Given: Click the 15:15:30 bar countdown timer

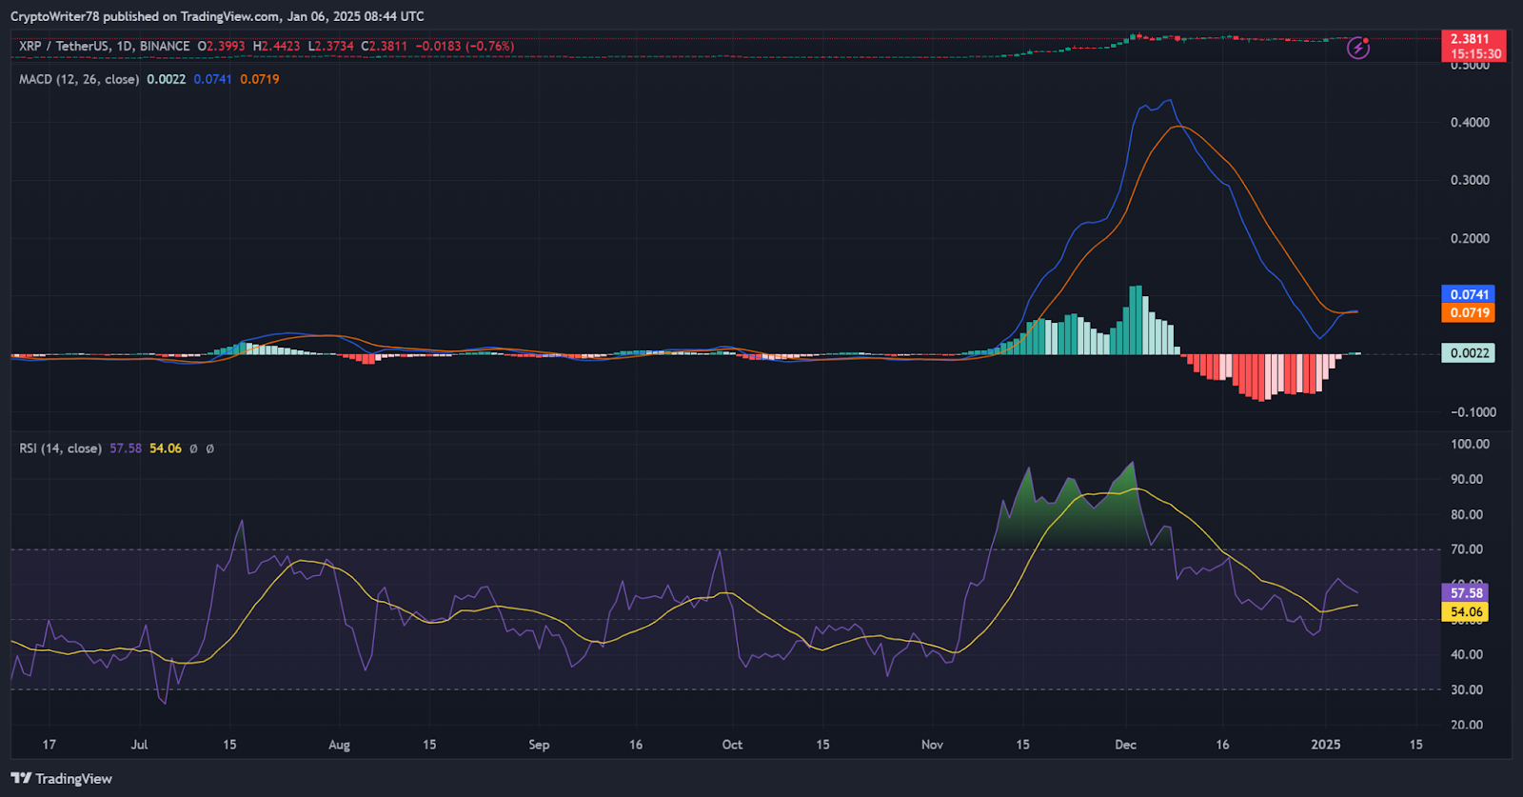Looking at the screenshot, I should 1474,54.
